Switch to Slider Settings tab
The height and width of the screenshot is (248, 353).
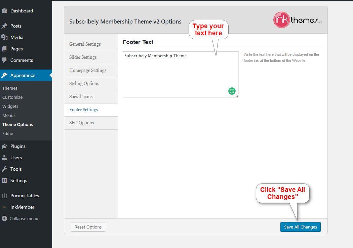(x=91, y=57)
